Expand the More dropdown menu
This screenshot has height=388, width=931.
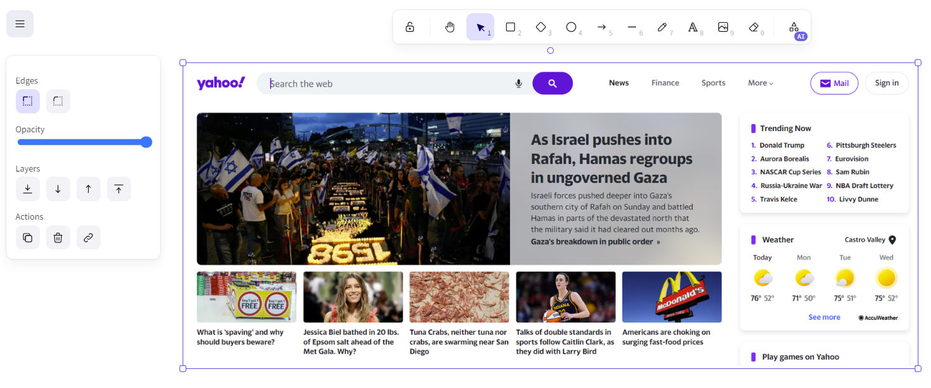[761, 83]
